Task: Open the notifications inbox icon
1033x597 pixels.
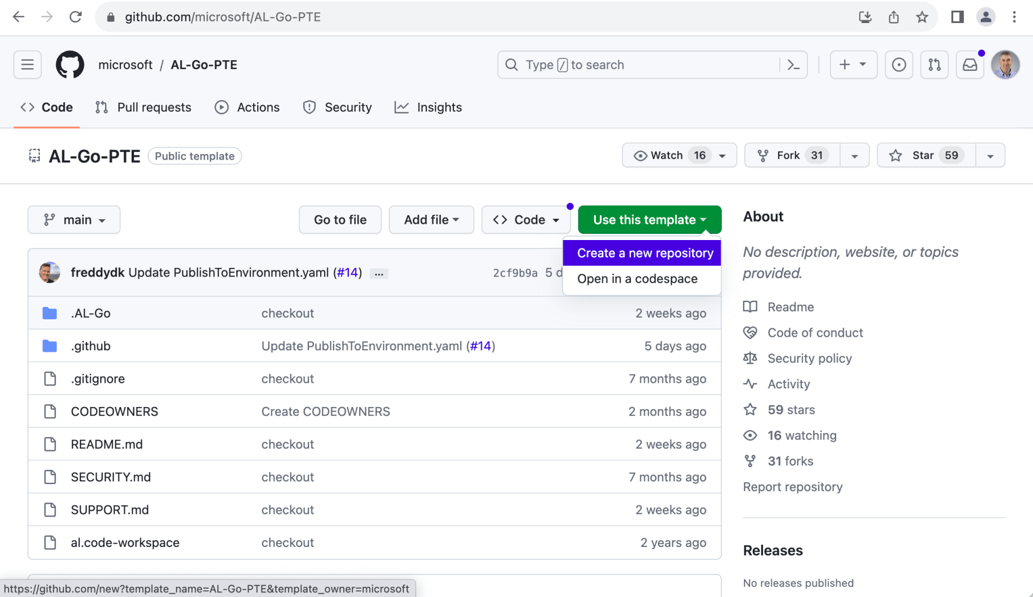Action: (x=970, y=65)
